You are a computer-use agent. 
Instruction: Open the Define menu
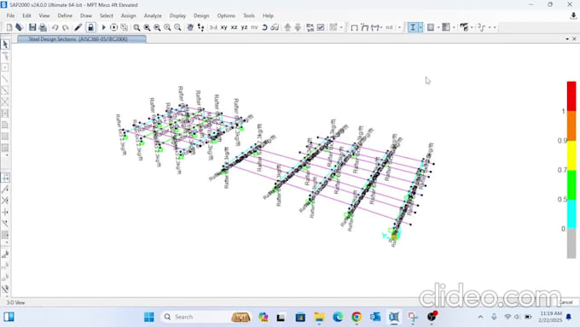pos(65,15)
